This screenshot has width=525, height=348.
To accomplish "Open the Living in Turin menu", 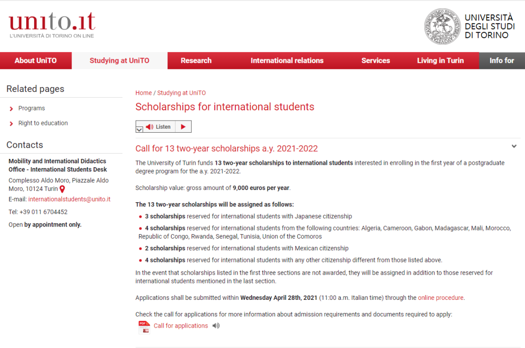I will click(440, 61).
